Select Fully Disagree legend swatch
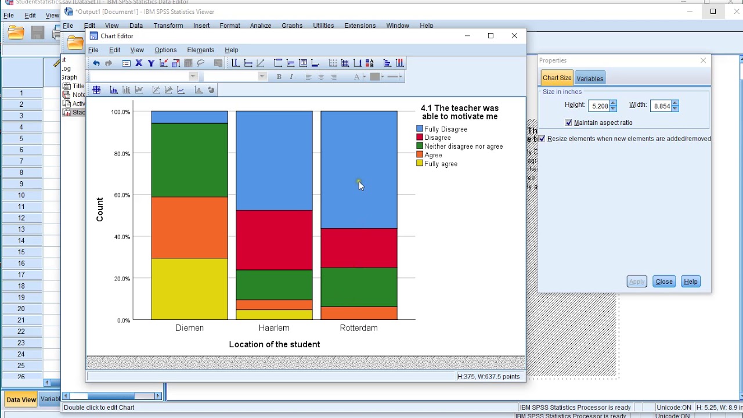This screenshot has width=743, height=418. pyautogui.click(x=420, y=129)
